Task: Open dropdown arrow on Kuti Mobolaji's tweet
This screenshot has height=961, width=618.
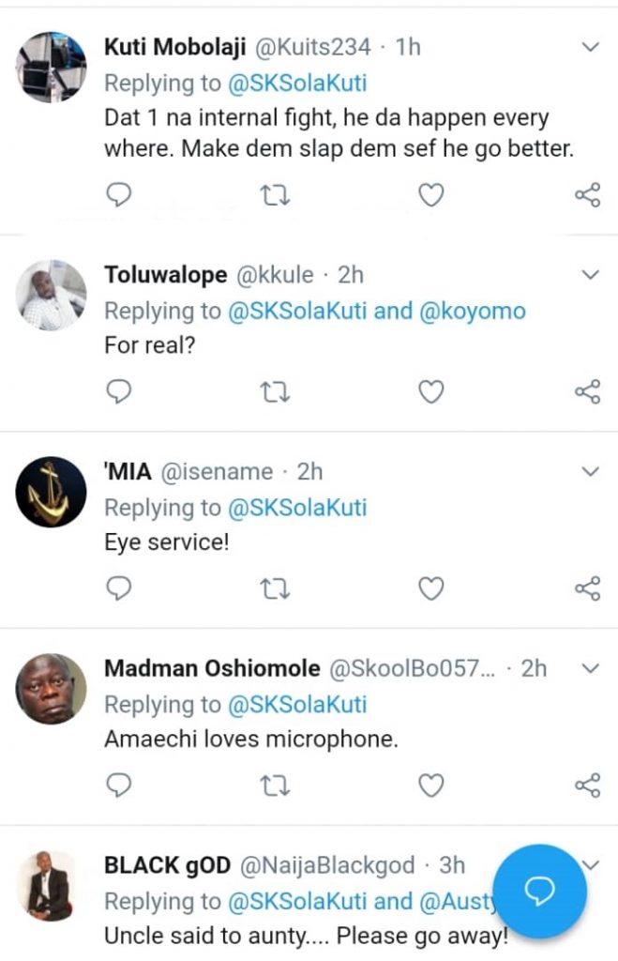Action: pyautogui.click(x=591, y=46)
